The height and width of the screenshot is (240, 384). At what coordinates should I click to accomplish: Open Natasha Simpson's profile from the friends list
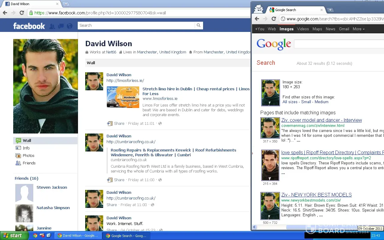[x=53, y=208]
